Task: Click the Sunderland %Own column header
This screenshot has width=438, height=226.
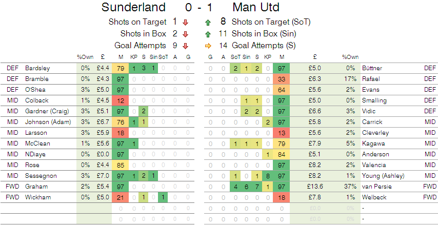Action: click(x=83, y=57)
